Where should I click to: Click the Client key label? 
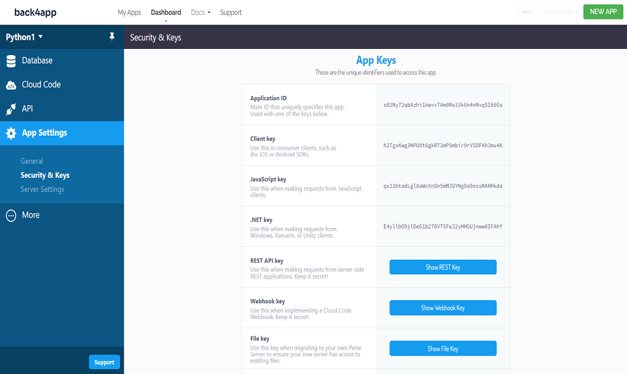click(263, 139)
